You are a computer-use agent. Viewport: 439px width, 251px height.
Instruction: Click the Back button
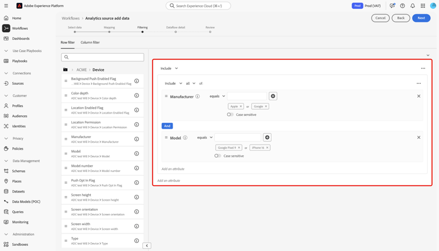[400, 18]
